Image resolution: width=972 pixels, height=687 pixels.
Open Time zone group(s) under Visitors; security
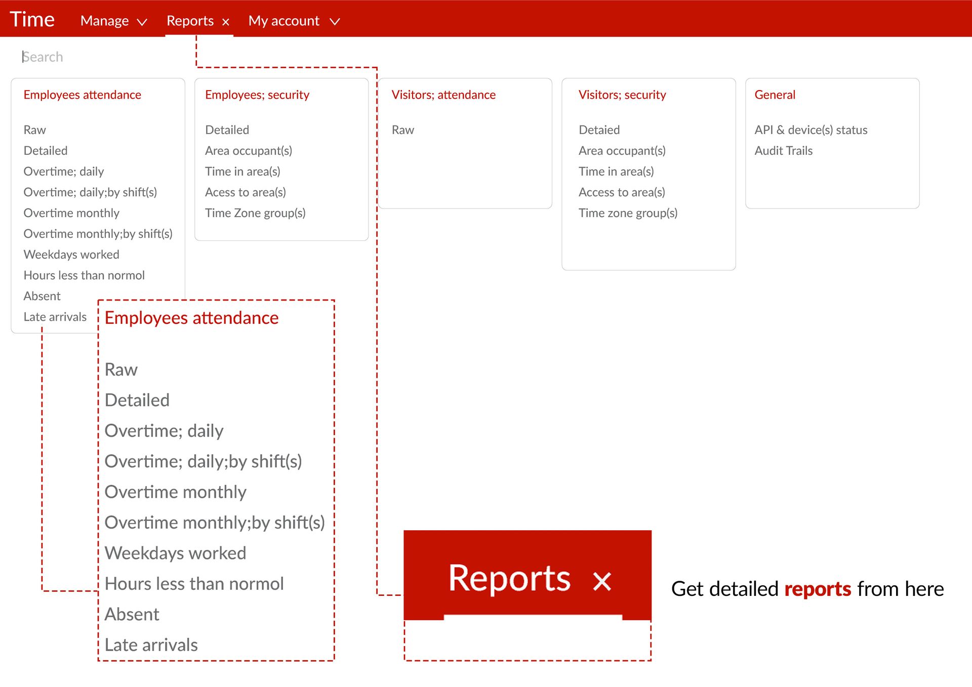point(628,213)
